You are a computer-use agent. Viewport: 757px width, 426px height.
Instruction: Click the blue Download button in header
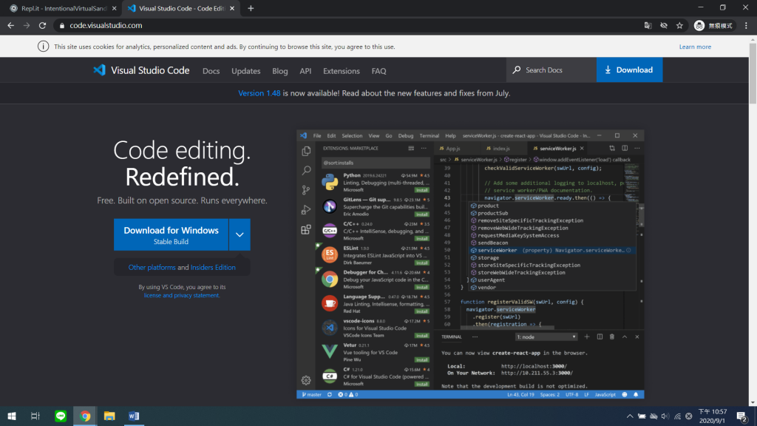(629, 70)
